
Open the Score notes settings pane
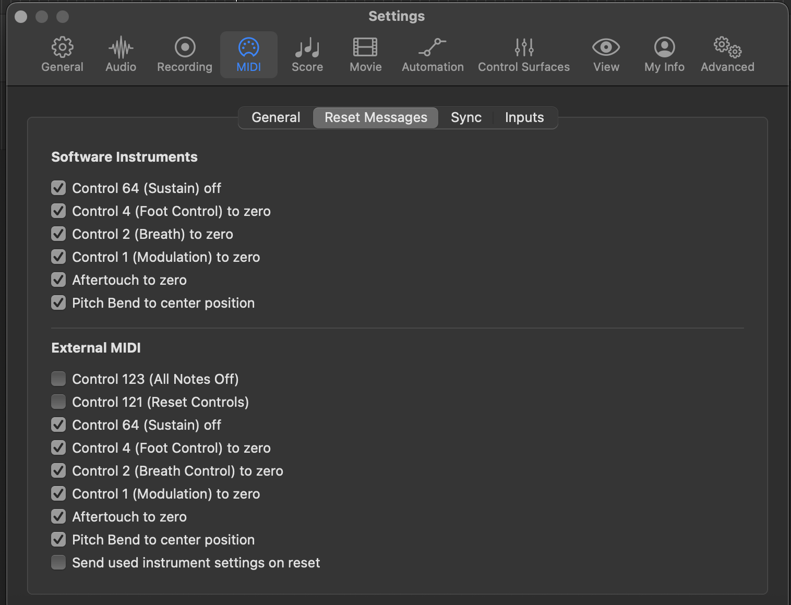tap(307, 54)
